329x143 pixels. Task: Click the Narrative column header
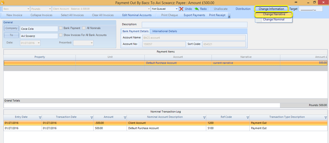[x=246, y=57]
